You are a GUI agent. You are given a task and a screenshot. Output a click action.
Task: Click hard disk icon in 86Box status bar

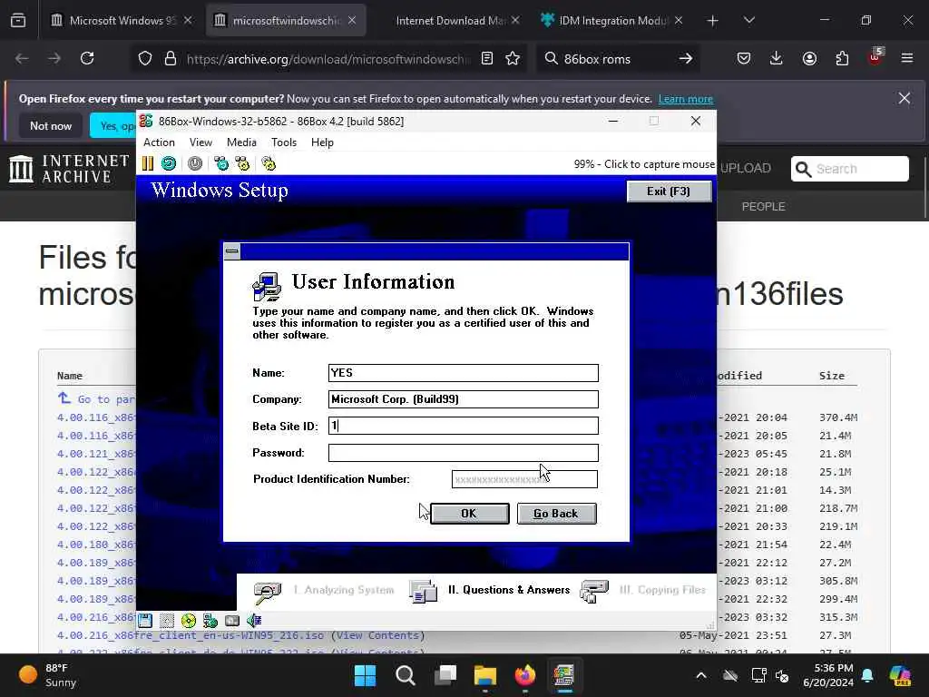(x=232, y=621)
